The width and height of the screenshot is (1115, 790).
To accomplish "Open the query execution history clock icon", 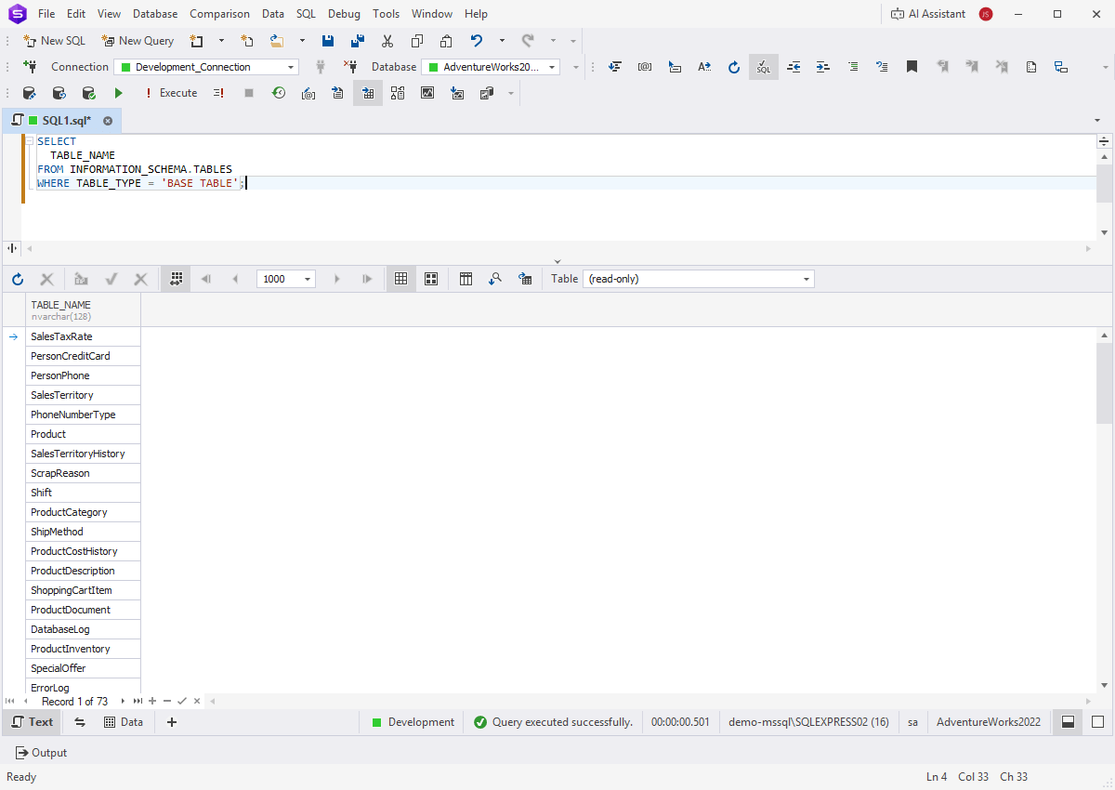I will (x=279, y=93).
